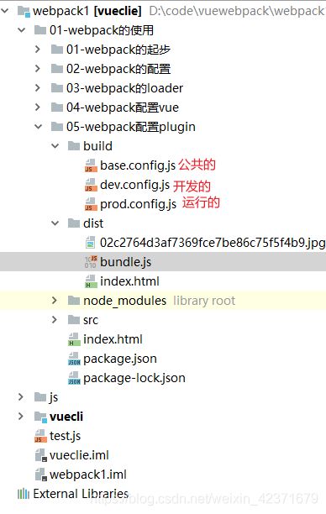This screenshot has height=514, width=326.
Task: Click the image icon of the .jpg file
Action: coord(90,243)
